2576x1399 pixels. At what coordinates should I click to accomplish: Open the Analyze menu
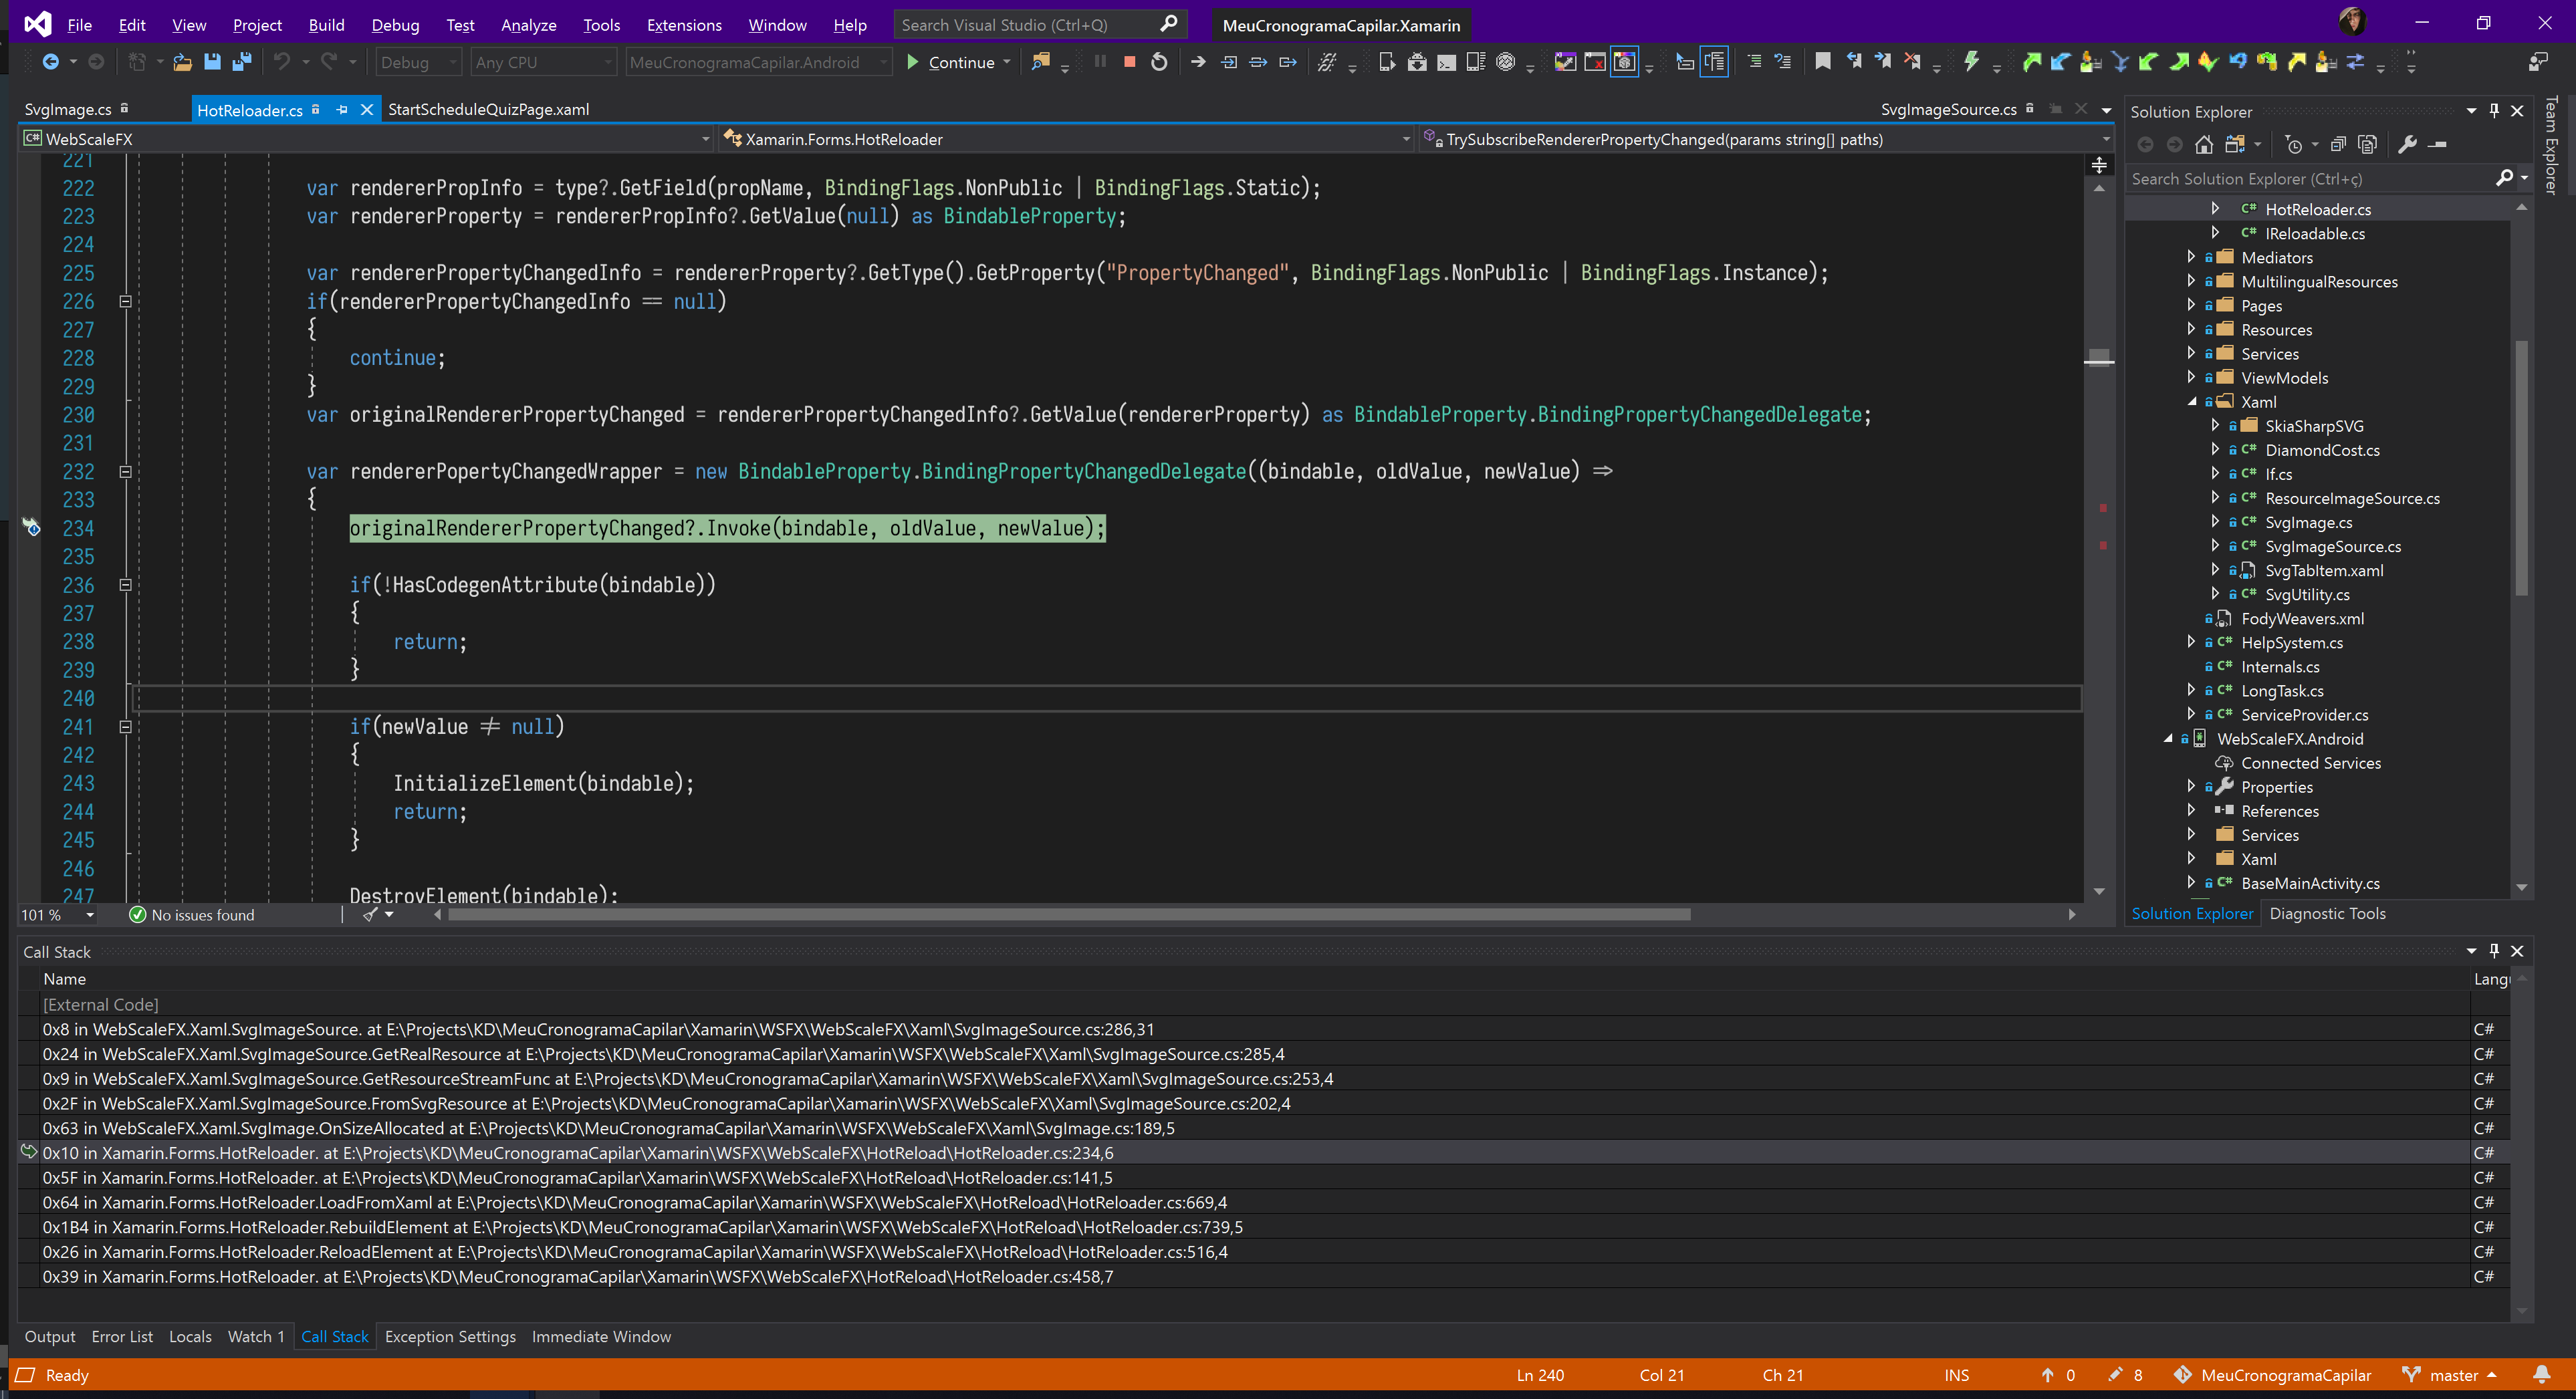click(x=527, y=24)
